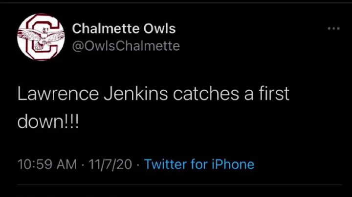
Task: Open the Chalmette Owls display name
Action: 124,28
